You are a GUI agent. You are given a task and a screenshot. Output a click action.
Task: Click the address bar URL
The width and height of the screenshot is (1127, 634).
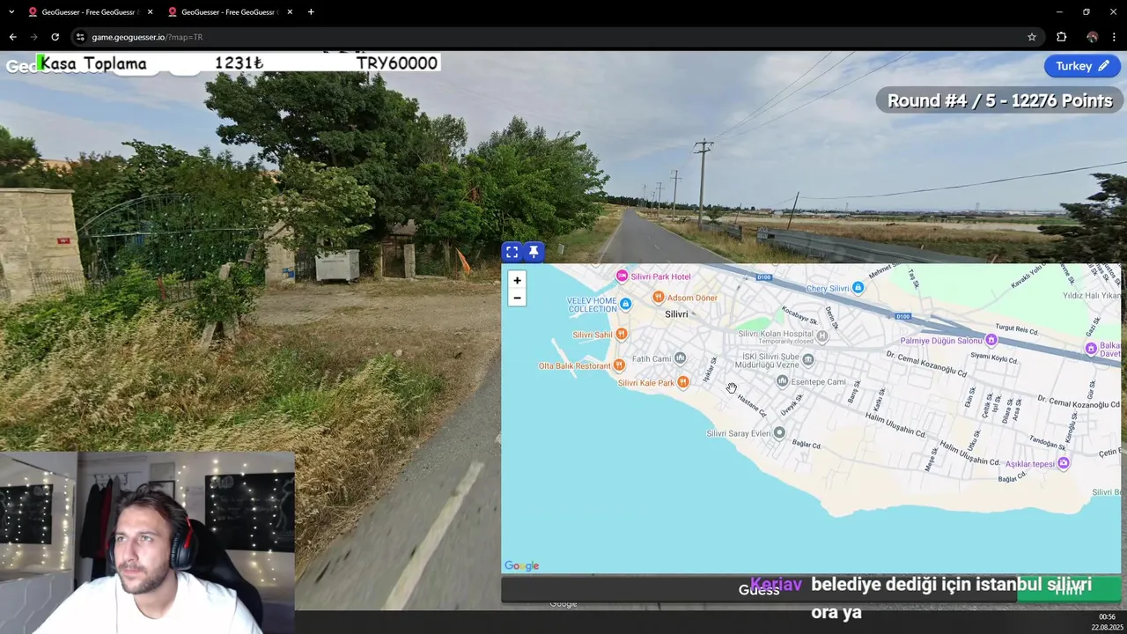click(x=147, y=37)
